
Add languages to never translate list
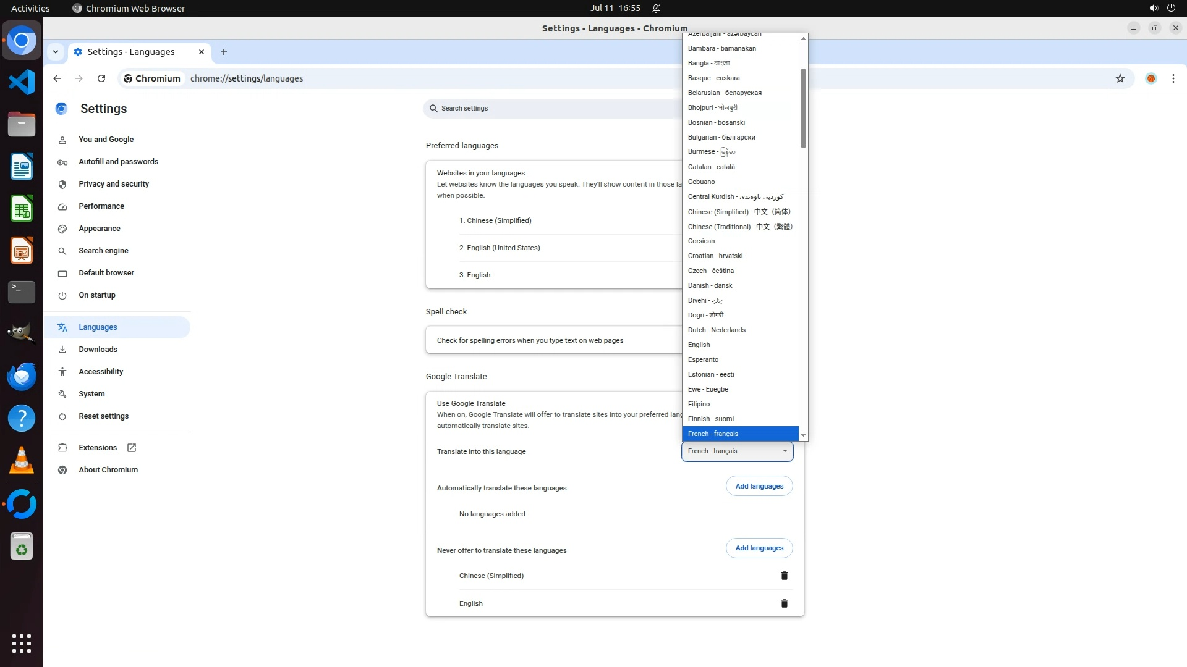pyautogui.click(x=759, y=548)
